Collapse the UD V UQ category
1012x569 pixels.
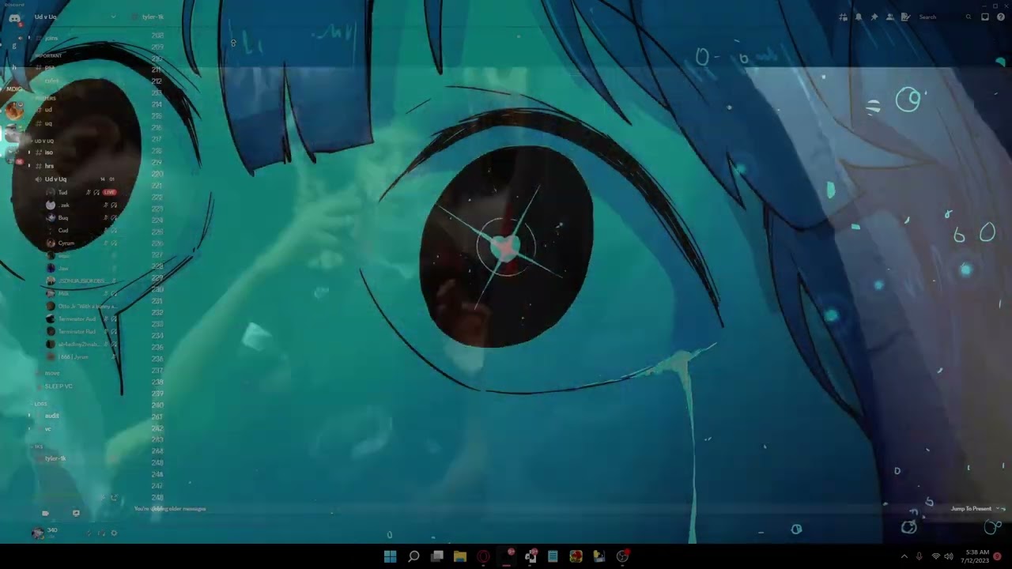click(x=44, y=141)
